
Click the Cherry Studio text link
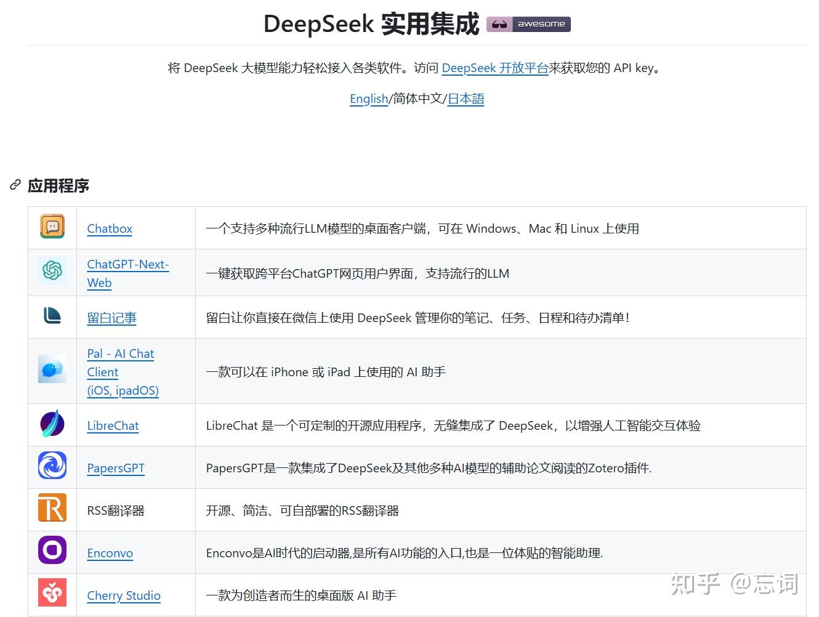(123, 595)
